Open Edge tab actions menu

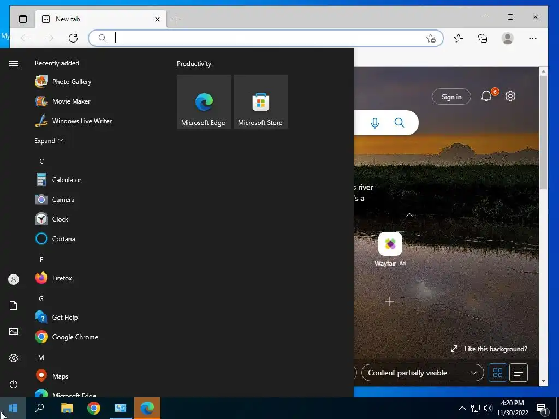[23, 19]
